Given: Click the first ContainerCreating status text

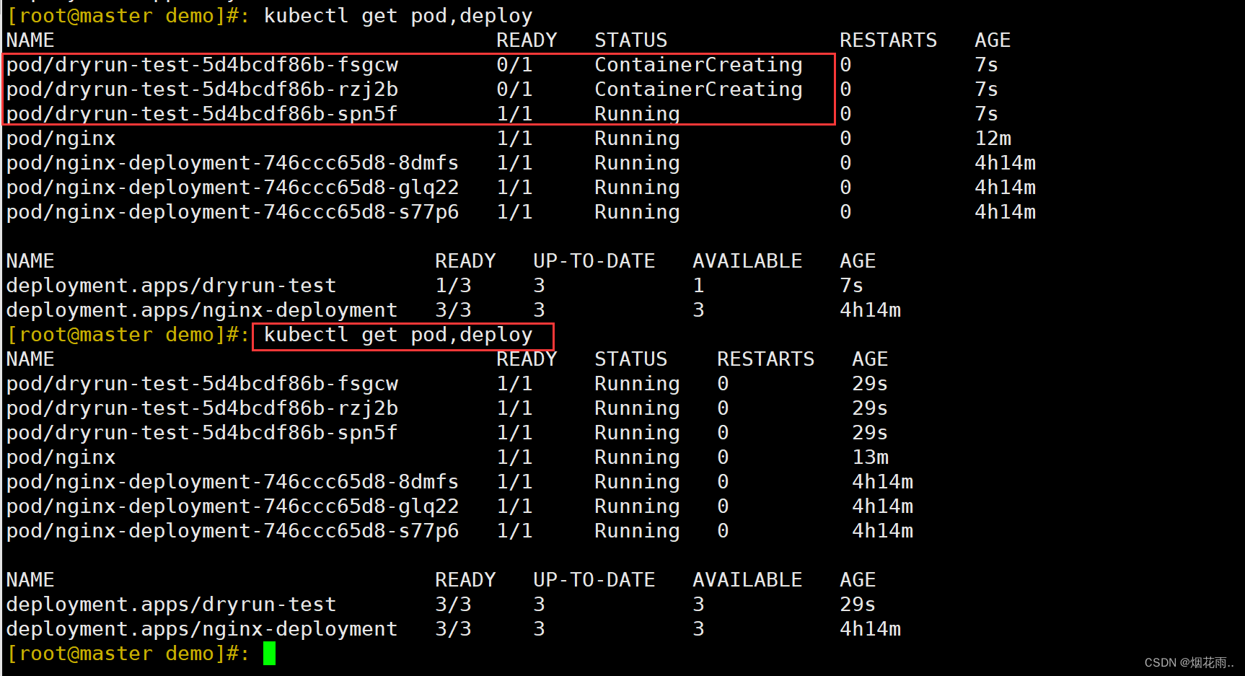Looking at the screenshot, I should click(698, 65).
